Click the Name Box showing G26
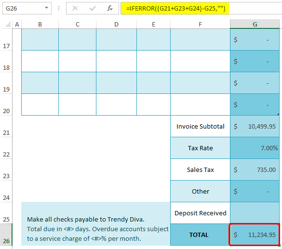 click(27, 8)
